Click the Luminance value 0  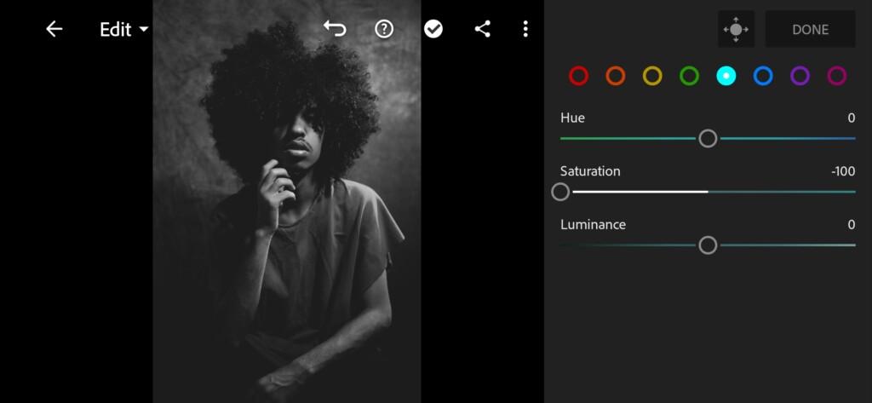tap(851, 225)
